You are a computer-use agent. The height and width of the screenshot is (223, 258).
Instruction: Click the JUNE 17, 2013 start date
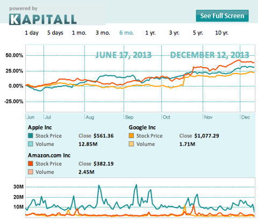124,55
